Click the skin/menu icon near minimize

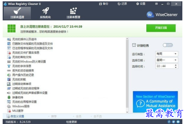156,4
